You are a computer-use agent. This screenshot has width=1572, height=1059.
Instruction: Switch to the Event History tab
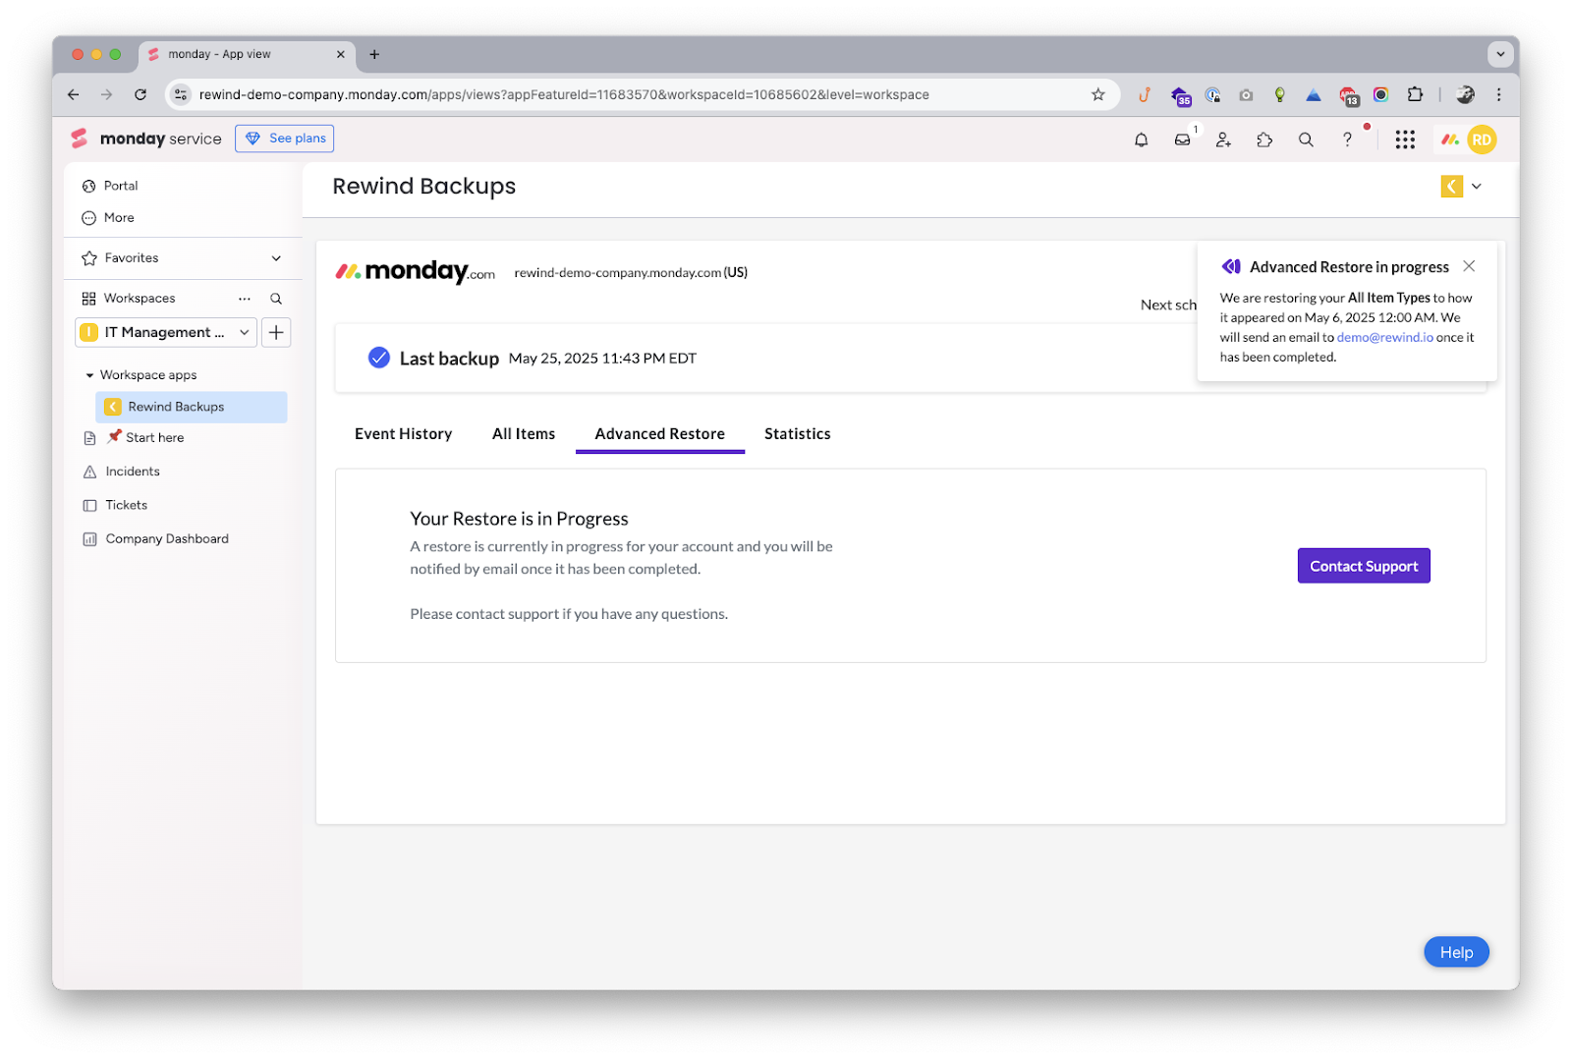(403, 433)
